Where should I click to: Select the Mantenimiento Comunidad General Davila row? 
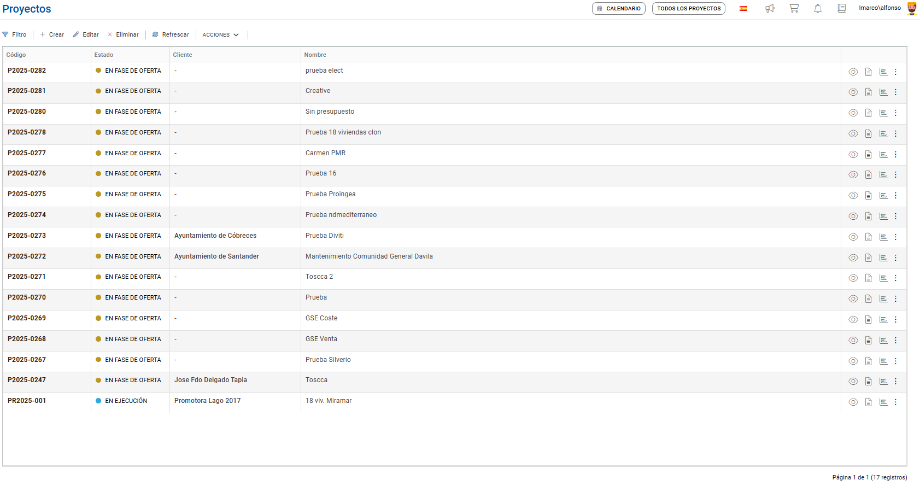click(x=369, y=256)
